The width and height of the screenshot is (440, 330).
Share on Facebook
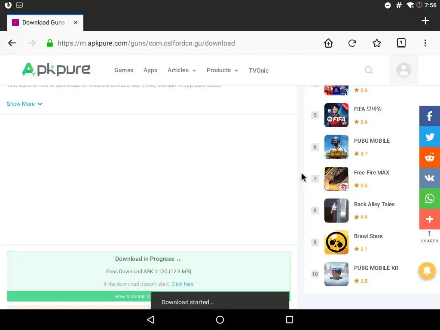430,116
